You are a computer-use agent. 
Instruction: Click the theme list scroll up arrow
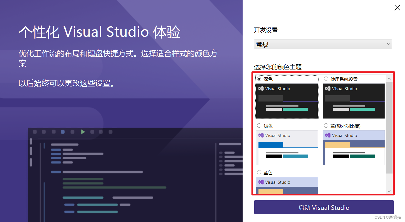tap(389, 79)
